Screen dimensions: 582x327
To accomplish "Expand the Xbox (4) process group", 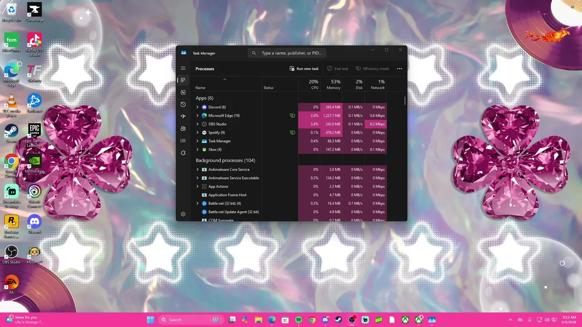I will tap(197, 149).
